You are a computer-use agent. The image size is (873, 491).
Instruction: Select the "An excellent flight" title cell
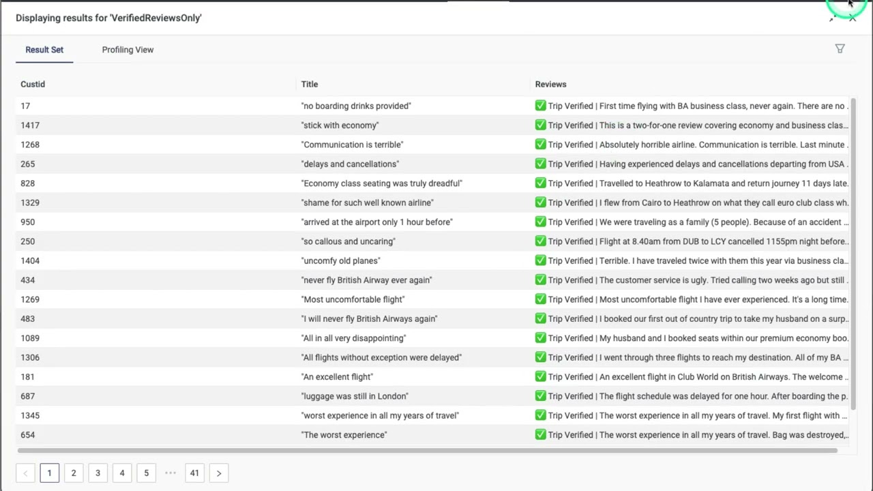337,376
